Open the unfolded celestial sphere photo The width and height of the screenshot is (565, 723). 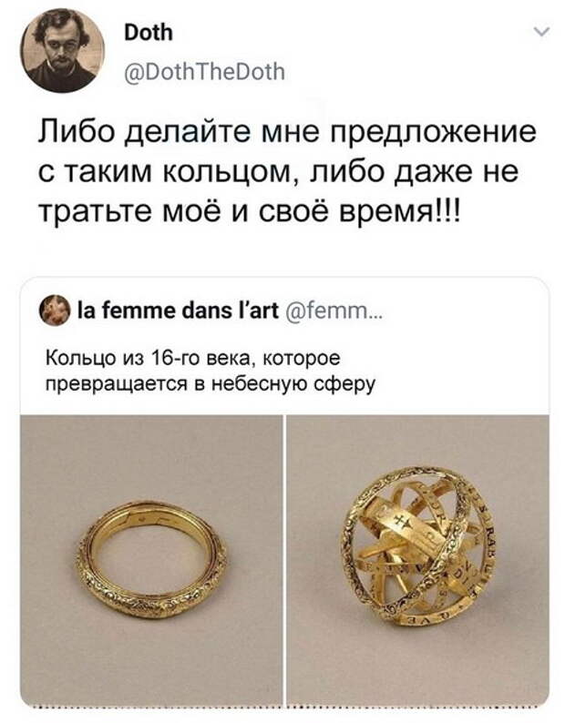click(417, 559)
